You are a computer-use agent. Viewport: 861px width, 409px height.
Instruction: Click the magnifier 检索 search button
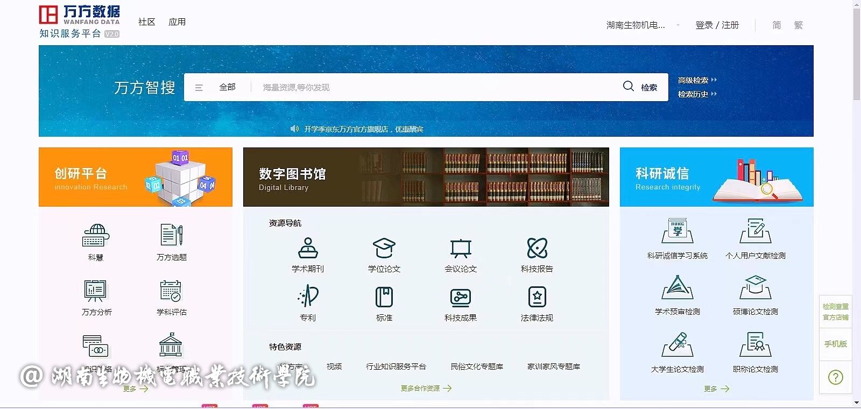(640, 87)
